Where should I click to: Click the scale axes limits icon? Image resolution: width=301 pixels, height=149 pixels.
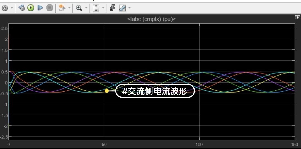point(96,8)
